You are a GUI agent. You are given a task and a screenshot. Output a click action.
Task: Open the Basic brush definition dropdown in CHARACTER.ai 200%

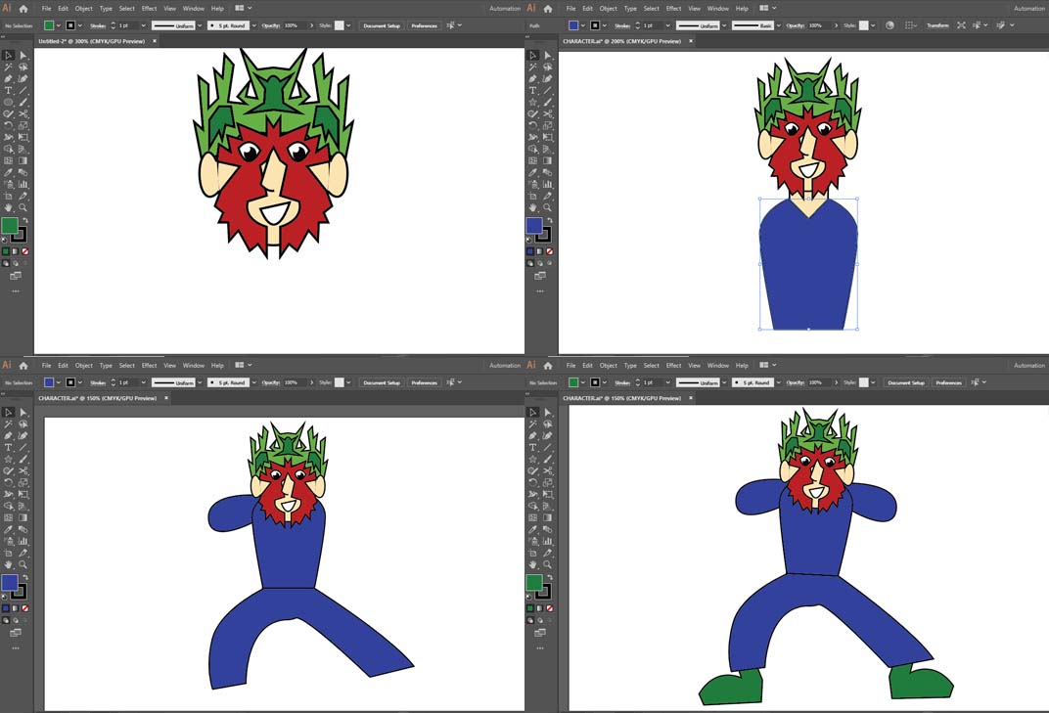(x=779, y=25)
